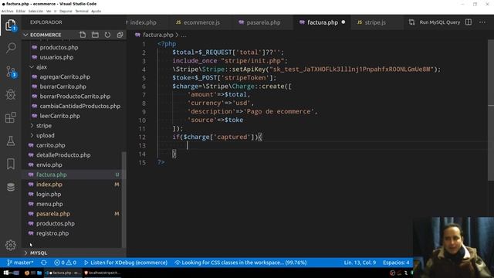Open borrarProductoCarrito.php in Explorer
The height and width of the screenshot is (278, 494).
click(75, 96)
